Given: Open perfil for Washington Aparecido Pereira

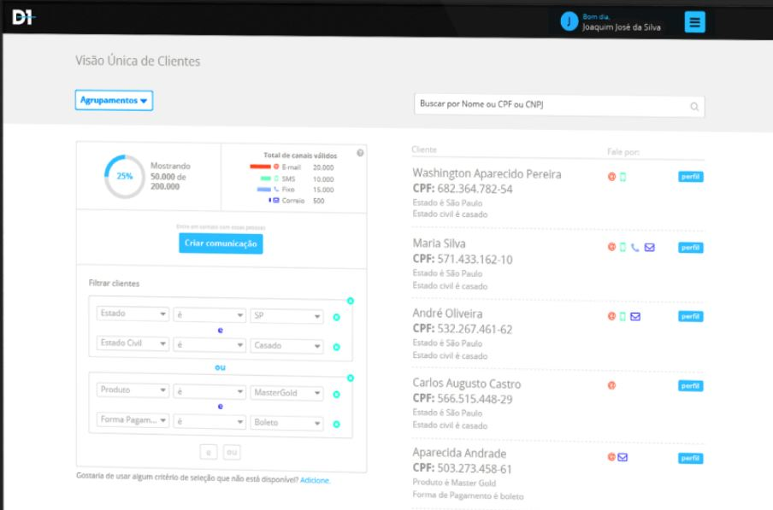Looking at the screenshot, I should [691, 177].
